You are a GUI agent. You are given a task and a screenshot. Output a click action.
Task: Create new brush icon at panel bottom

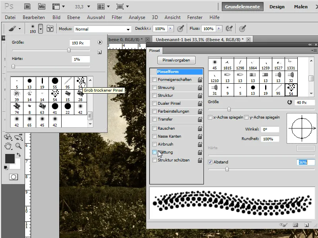point(306,225)
